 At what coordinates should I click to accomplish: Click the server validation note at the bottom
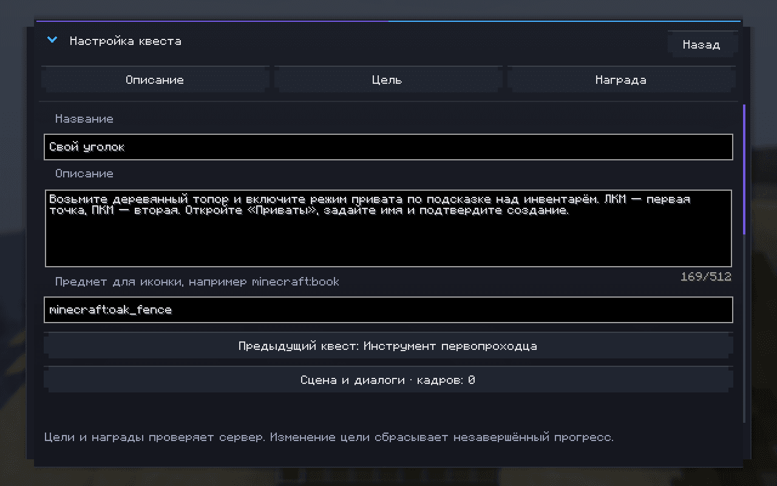point(329,437)
